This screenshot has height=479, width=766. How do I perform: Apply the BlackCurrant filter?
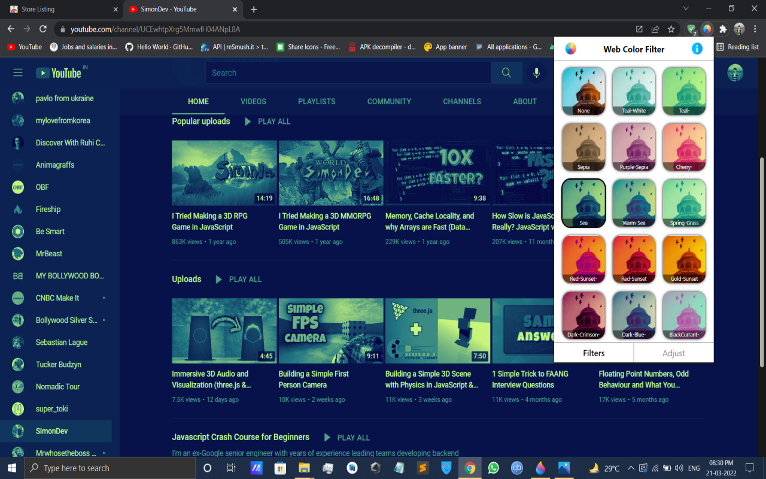click(x=684, y=315)
